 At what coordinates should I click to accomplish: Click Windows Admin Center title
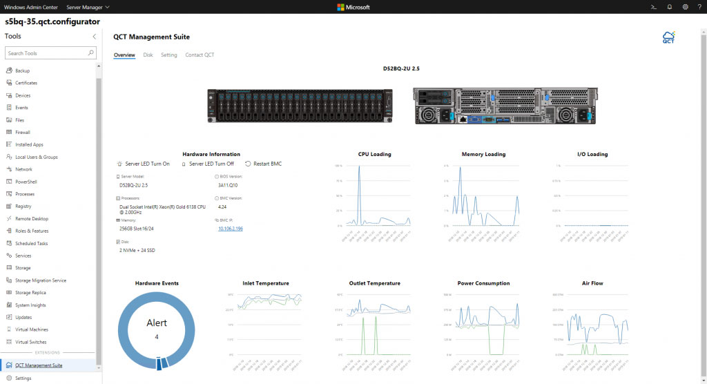(31, 7)
